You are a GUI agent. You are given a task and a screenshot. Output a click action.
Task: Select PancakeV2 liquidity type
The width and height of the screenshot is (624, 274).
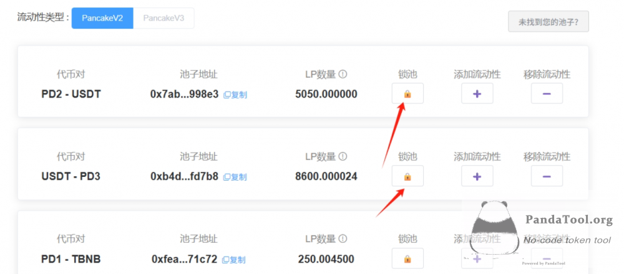coord(102,18)
